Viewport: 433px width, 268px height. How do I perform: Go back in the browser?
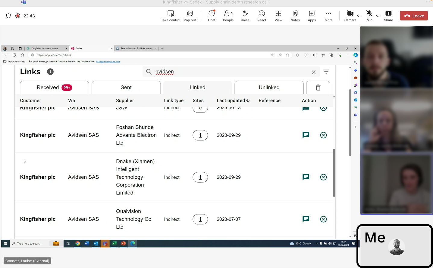(6, 55)
